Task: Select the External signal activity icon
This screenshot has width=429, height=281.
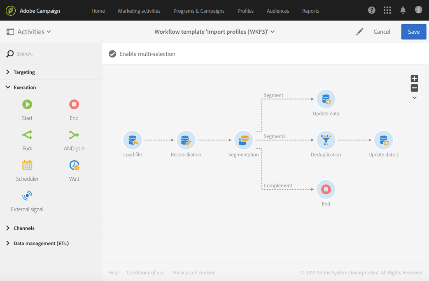Action: tap(27, 196)
